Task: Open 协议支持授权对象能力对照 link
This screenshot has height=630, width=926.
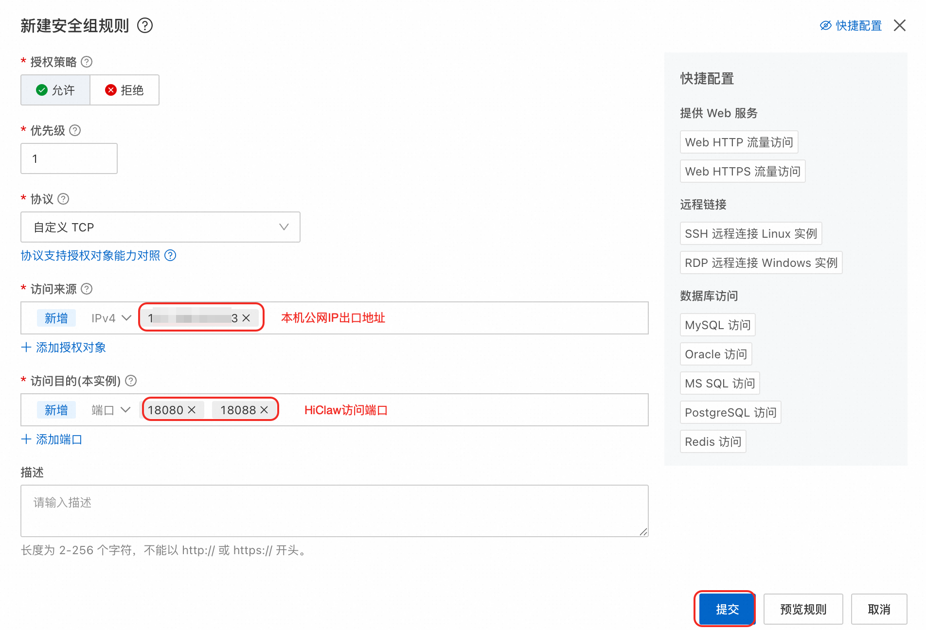Action: 90,255
